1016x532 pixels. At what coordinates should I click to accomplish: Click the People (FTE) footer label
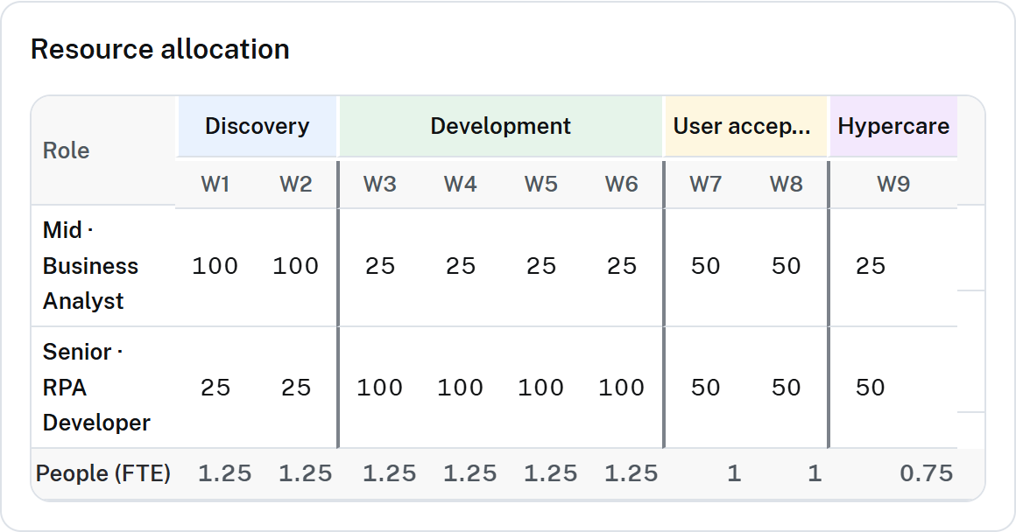pyautogui.click(x=103, y=473)
